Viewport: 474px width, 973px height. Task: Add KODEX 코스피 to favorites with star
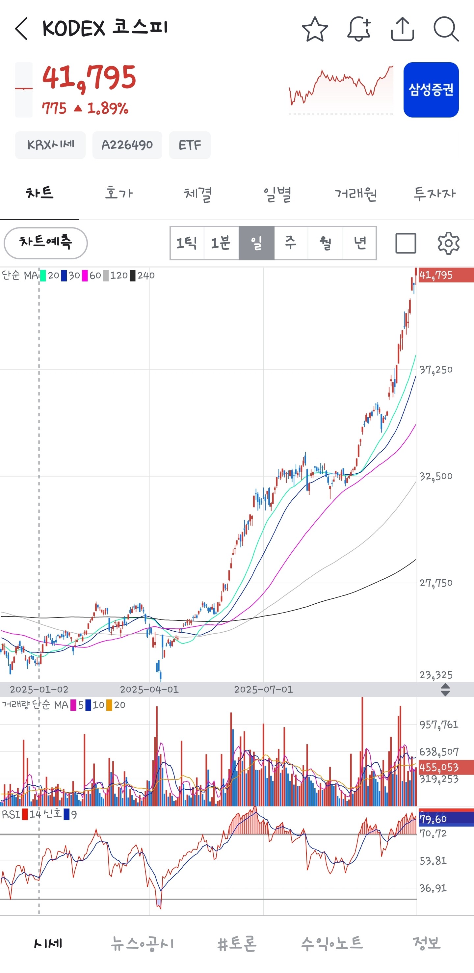(x=315, y=29)
